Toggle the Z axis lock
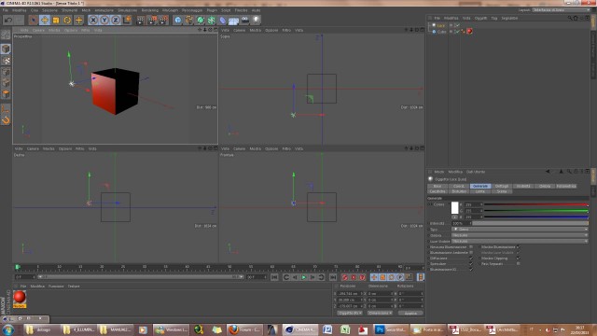Screen dimensions: 597x336 (x=116, y=20)
